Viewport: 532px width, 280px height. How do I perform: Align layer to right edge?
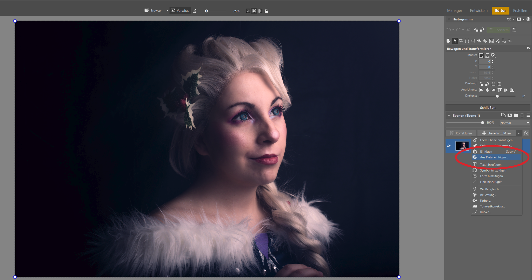click(x=493, y=90)
